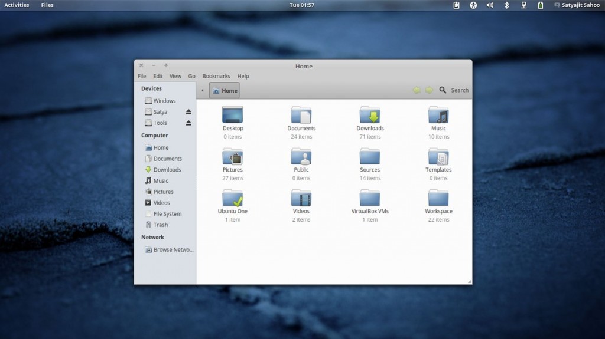
Task: Open the Bookmarks menu
Action: [x=216, y=76]
